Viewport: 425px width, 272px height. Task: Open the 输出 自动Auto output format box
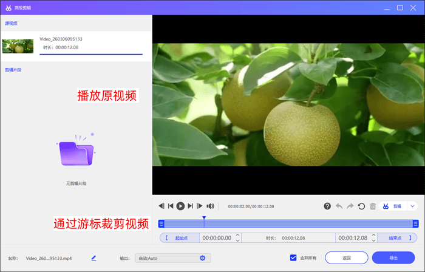click(173, 258)
